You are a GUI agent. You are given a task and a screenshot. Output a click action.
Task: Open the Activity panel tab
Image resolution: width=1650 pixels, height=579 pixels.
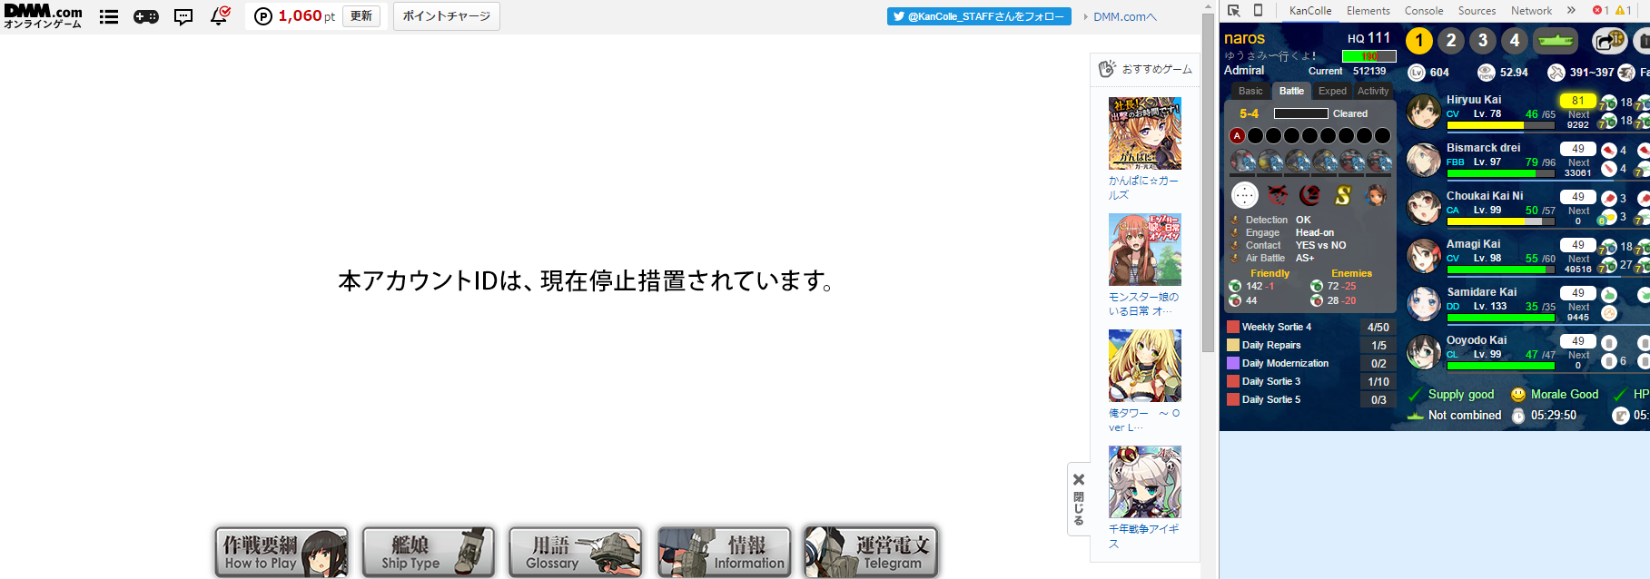click(1373, 91)
